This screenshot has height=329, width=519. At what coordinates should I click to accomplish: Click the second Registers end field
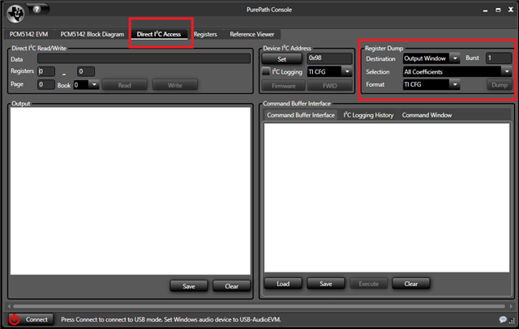click(x=86, y=71)
